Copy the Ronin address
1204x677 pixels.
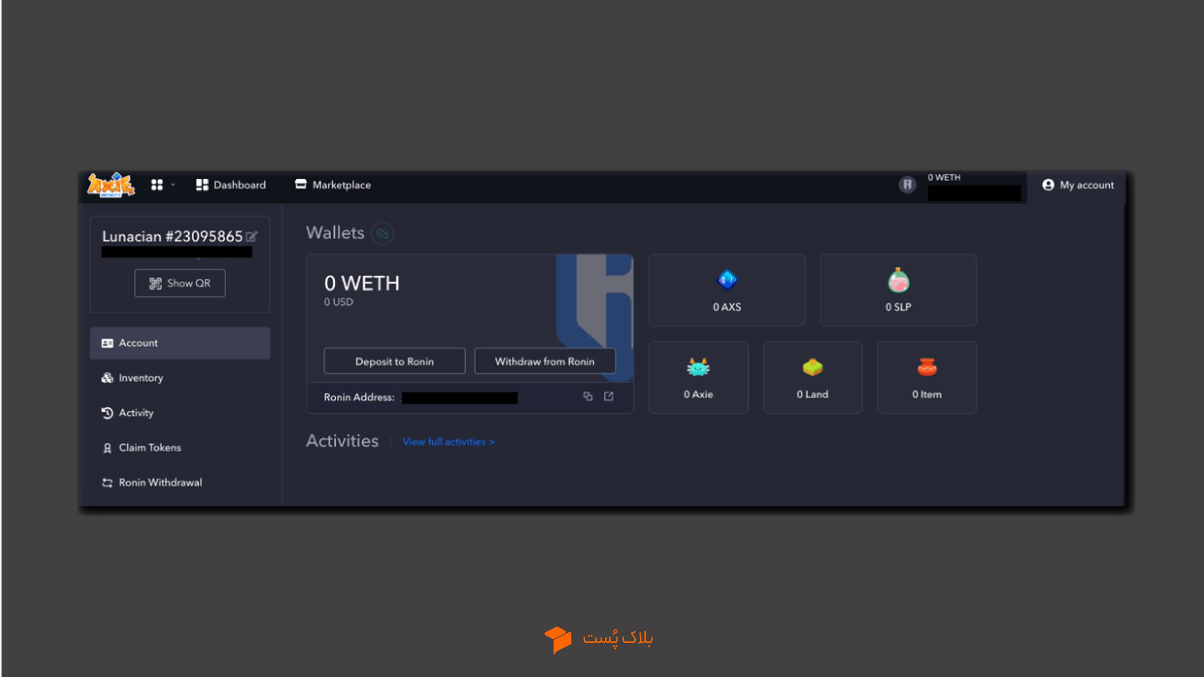click(588, 396)
